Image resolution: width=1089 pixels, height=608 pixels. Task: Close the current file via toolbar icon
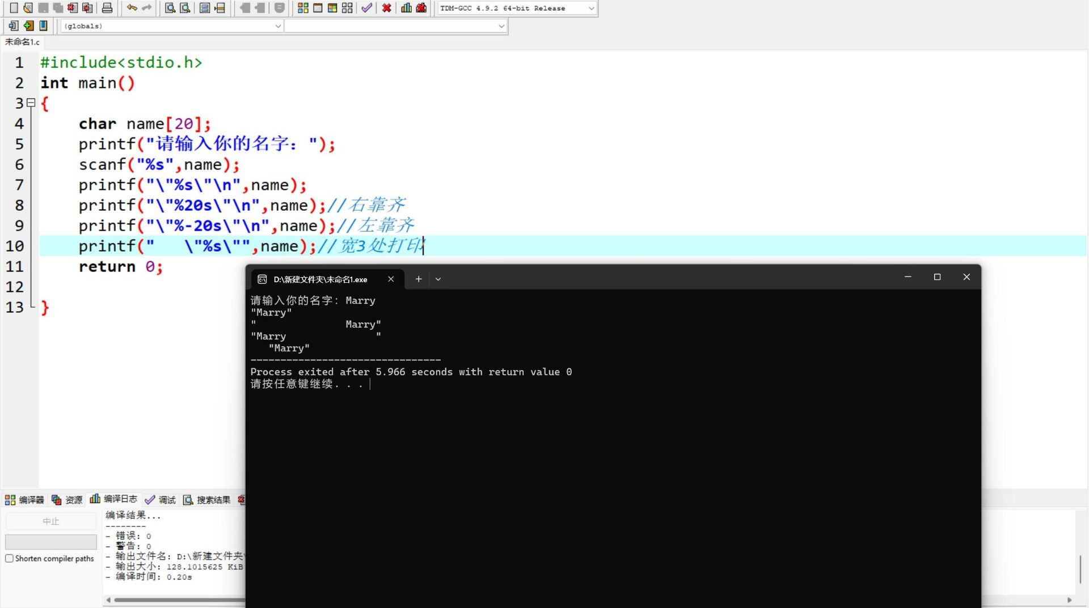click(73, 8)
